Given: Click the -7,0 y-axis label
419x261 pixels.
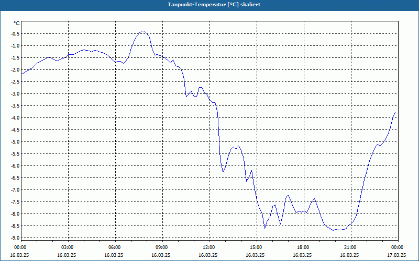Looking at the screenshot, I should coord(15,190).
